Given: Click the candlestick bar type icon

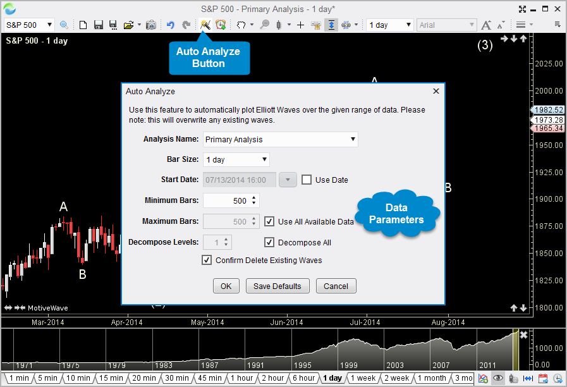Looking at the screenshot, I should [x=278, y=25].
